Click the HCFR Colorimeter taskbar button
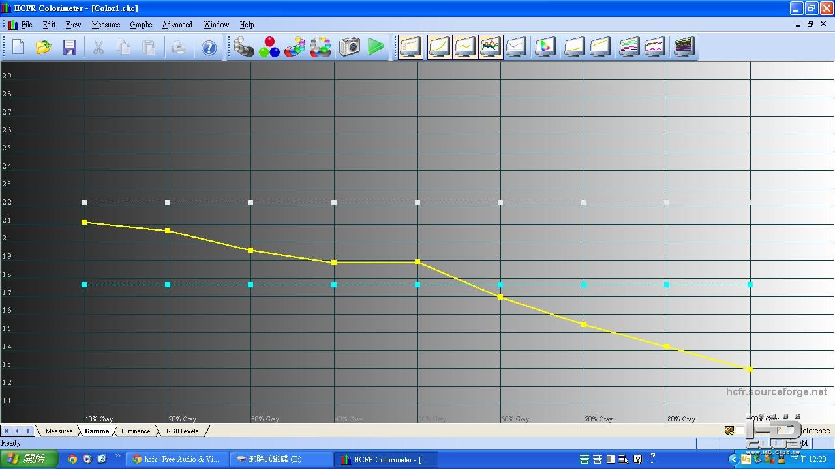This screenshot has height=469, width=835. (x=386, y=459)
